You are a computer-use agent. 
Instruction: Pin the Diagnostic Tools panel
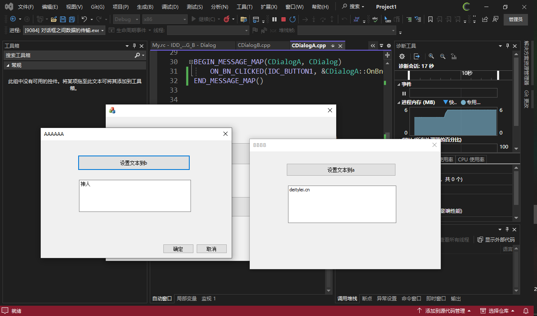coord(508,46)
